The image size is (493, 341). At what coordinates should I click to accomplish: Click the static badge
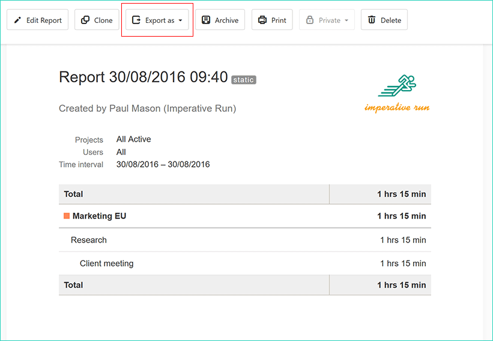click(x=244, y=80)
